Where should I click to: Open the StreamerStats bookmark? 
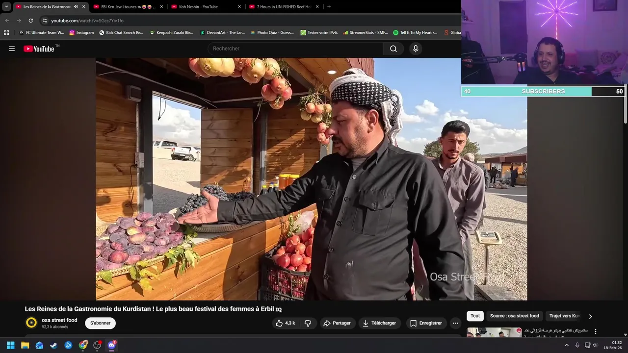click(365, 33)
